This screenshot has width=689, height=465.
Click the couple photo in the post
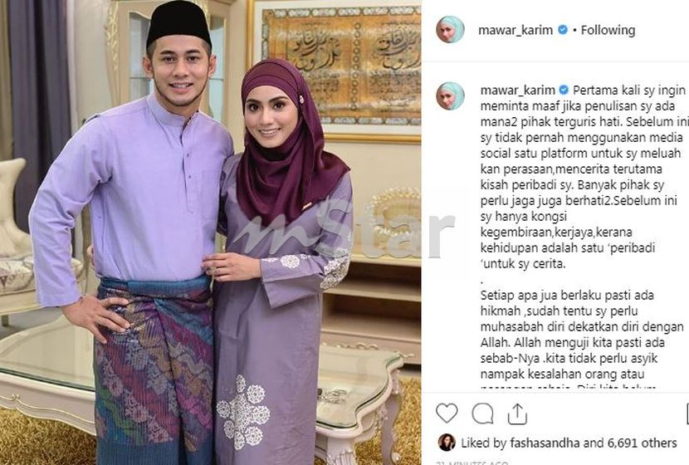click(x=211, y=232)
